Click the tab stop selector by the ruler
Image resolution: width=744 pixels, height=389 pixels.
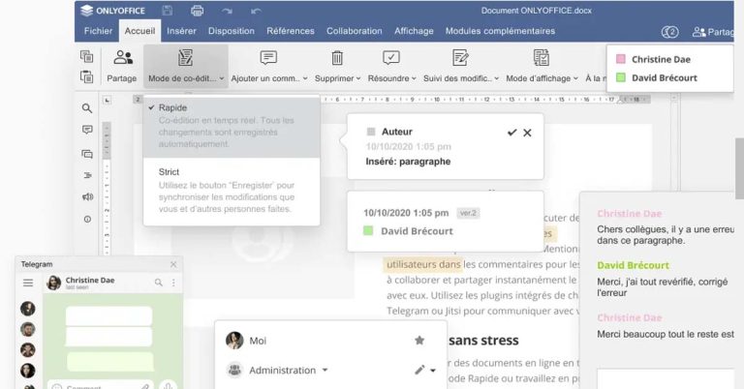[x=108, y=100]
